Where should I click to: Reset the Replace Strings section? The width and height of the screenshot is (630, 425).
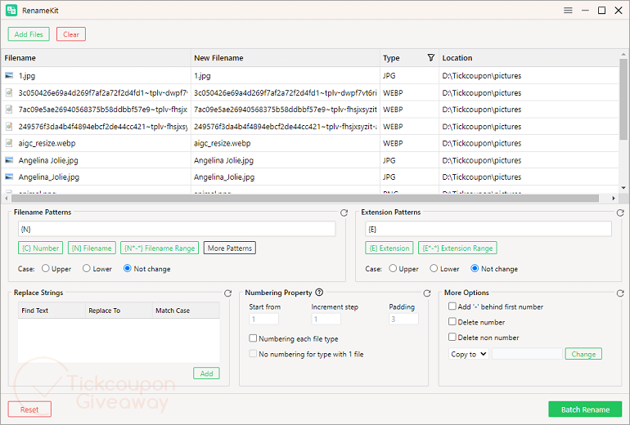point(227,293)
